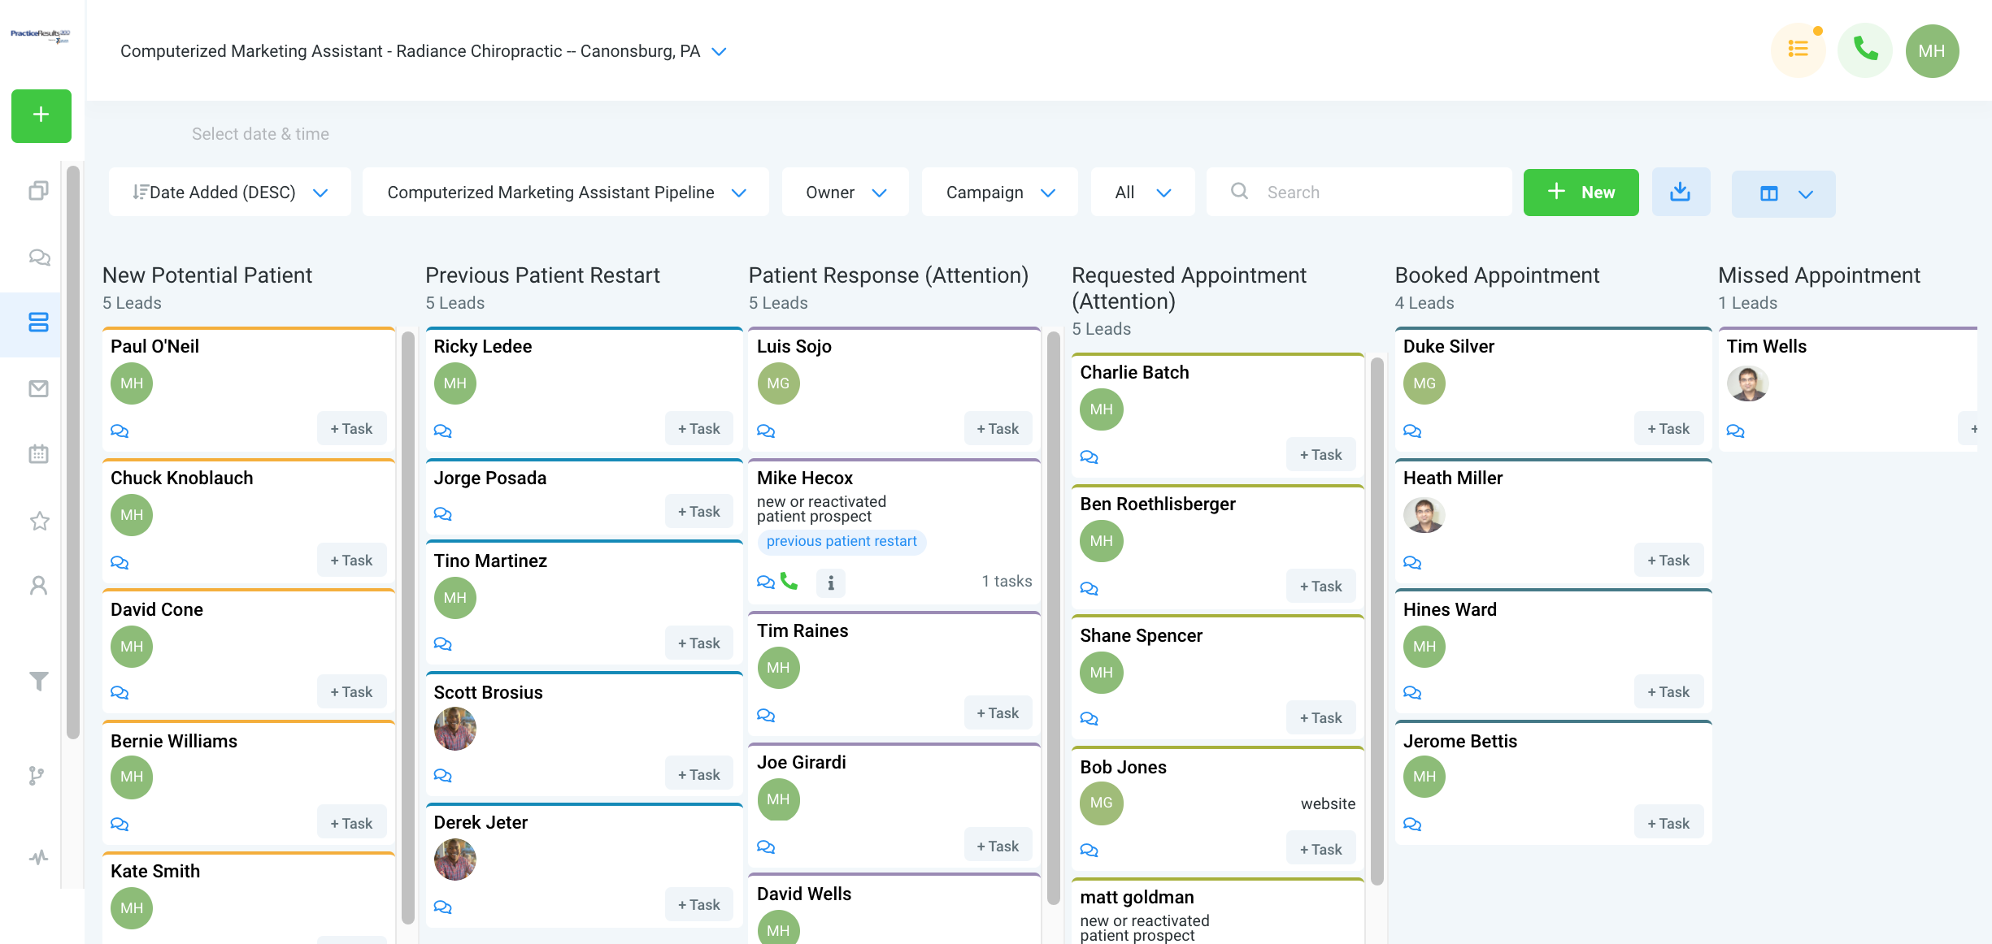Click the PracticeResults logo
Screen dimensions: 1992x944
point(41,35)
